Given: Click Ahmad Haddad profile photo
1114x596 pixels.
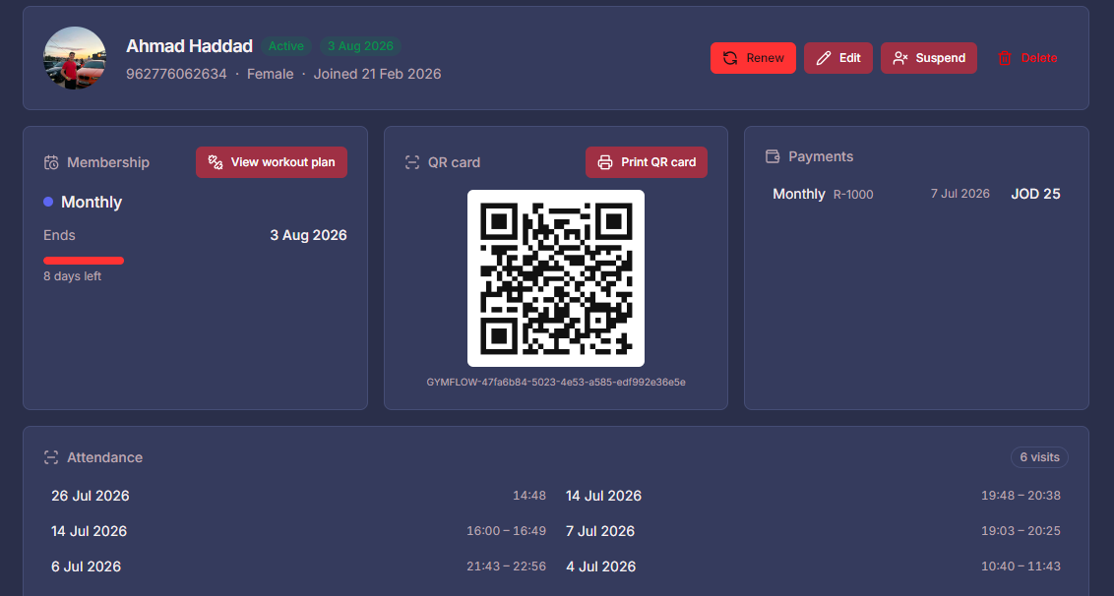Looking at the screenshot, I should [x=75, y=58].
